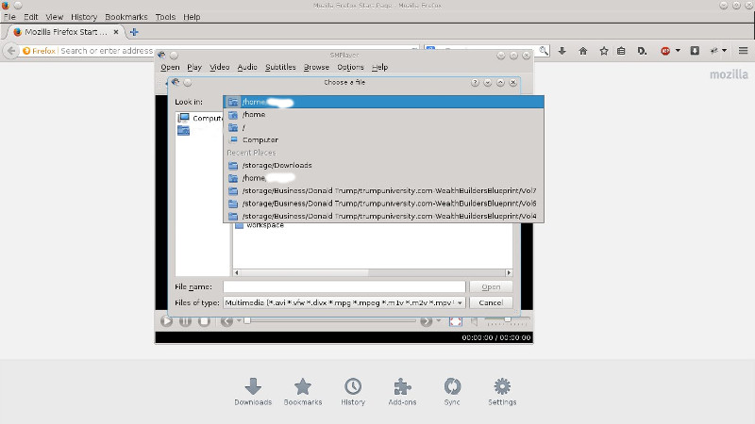Select the folder icon below Computer in sidebar
755x424 pixels.
[x=183, y=130]
